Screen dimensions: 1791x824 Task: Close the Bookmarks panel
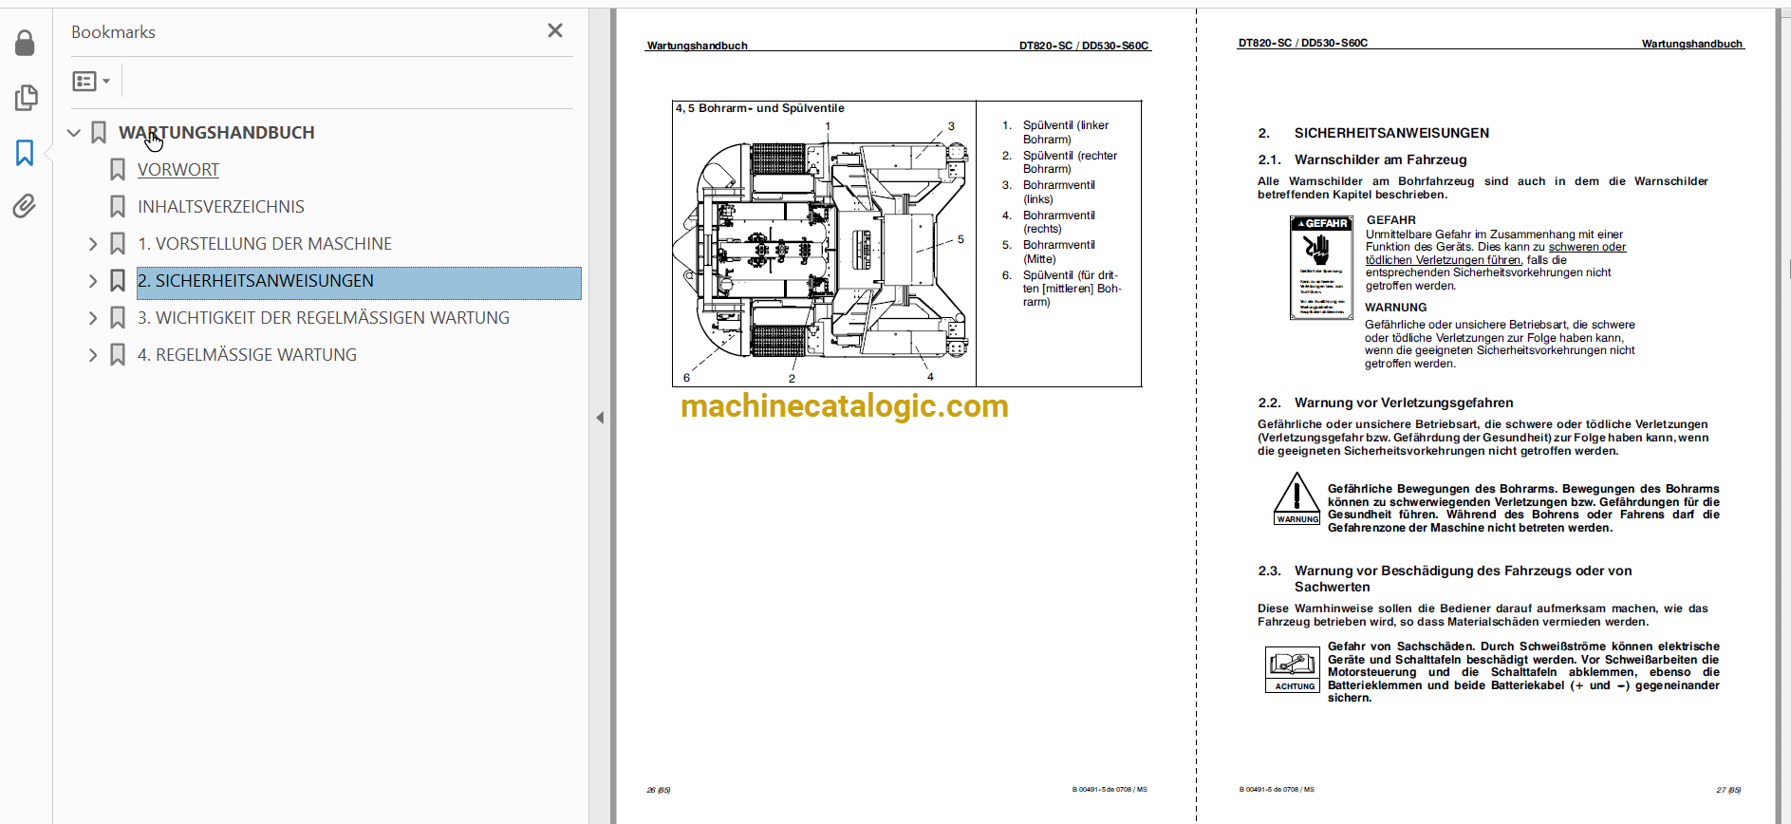click(555, 31)
